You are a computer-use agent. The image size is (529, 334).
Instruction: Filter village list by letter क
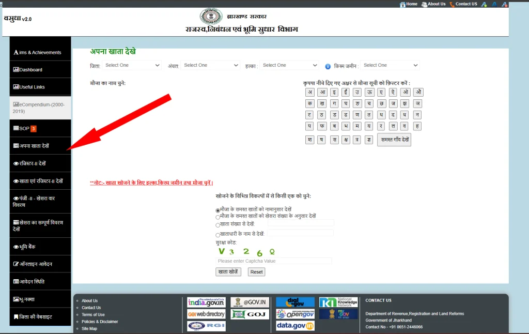click(309, 103)
